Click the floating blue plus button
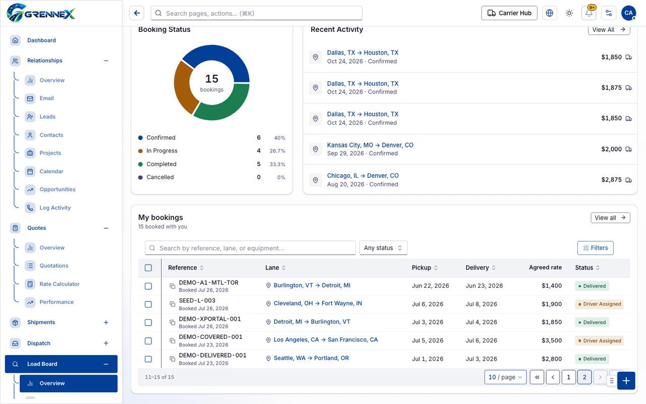This screenshot has width=646, height=404. pyautogui.click(x=626, y=381)
